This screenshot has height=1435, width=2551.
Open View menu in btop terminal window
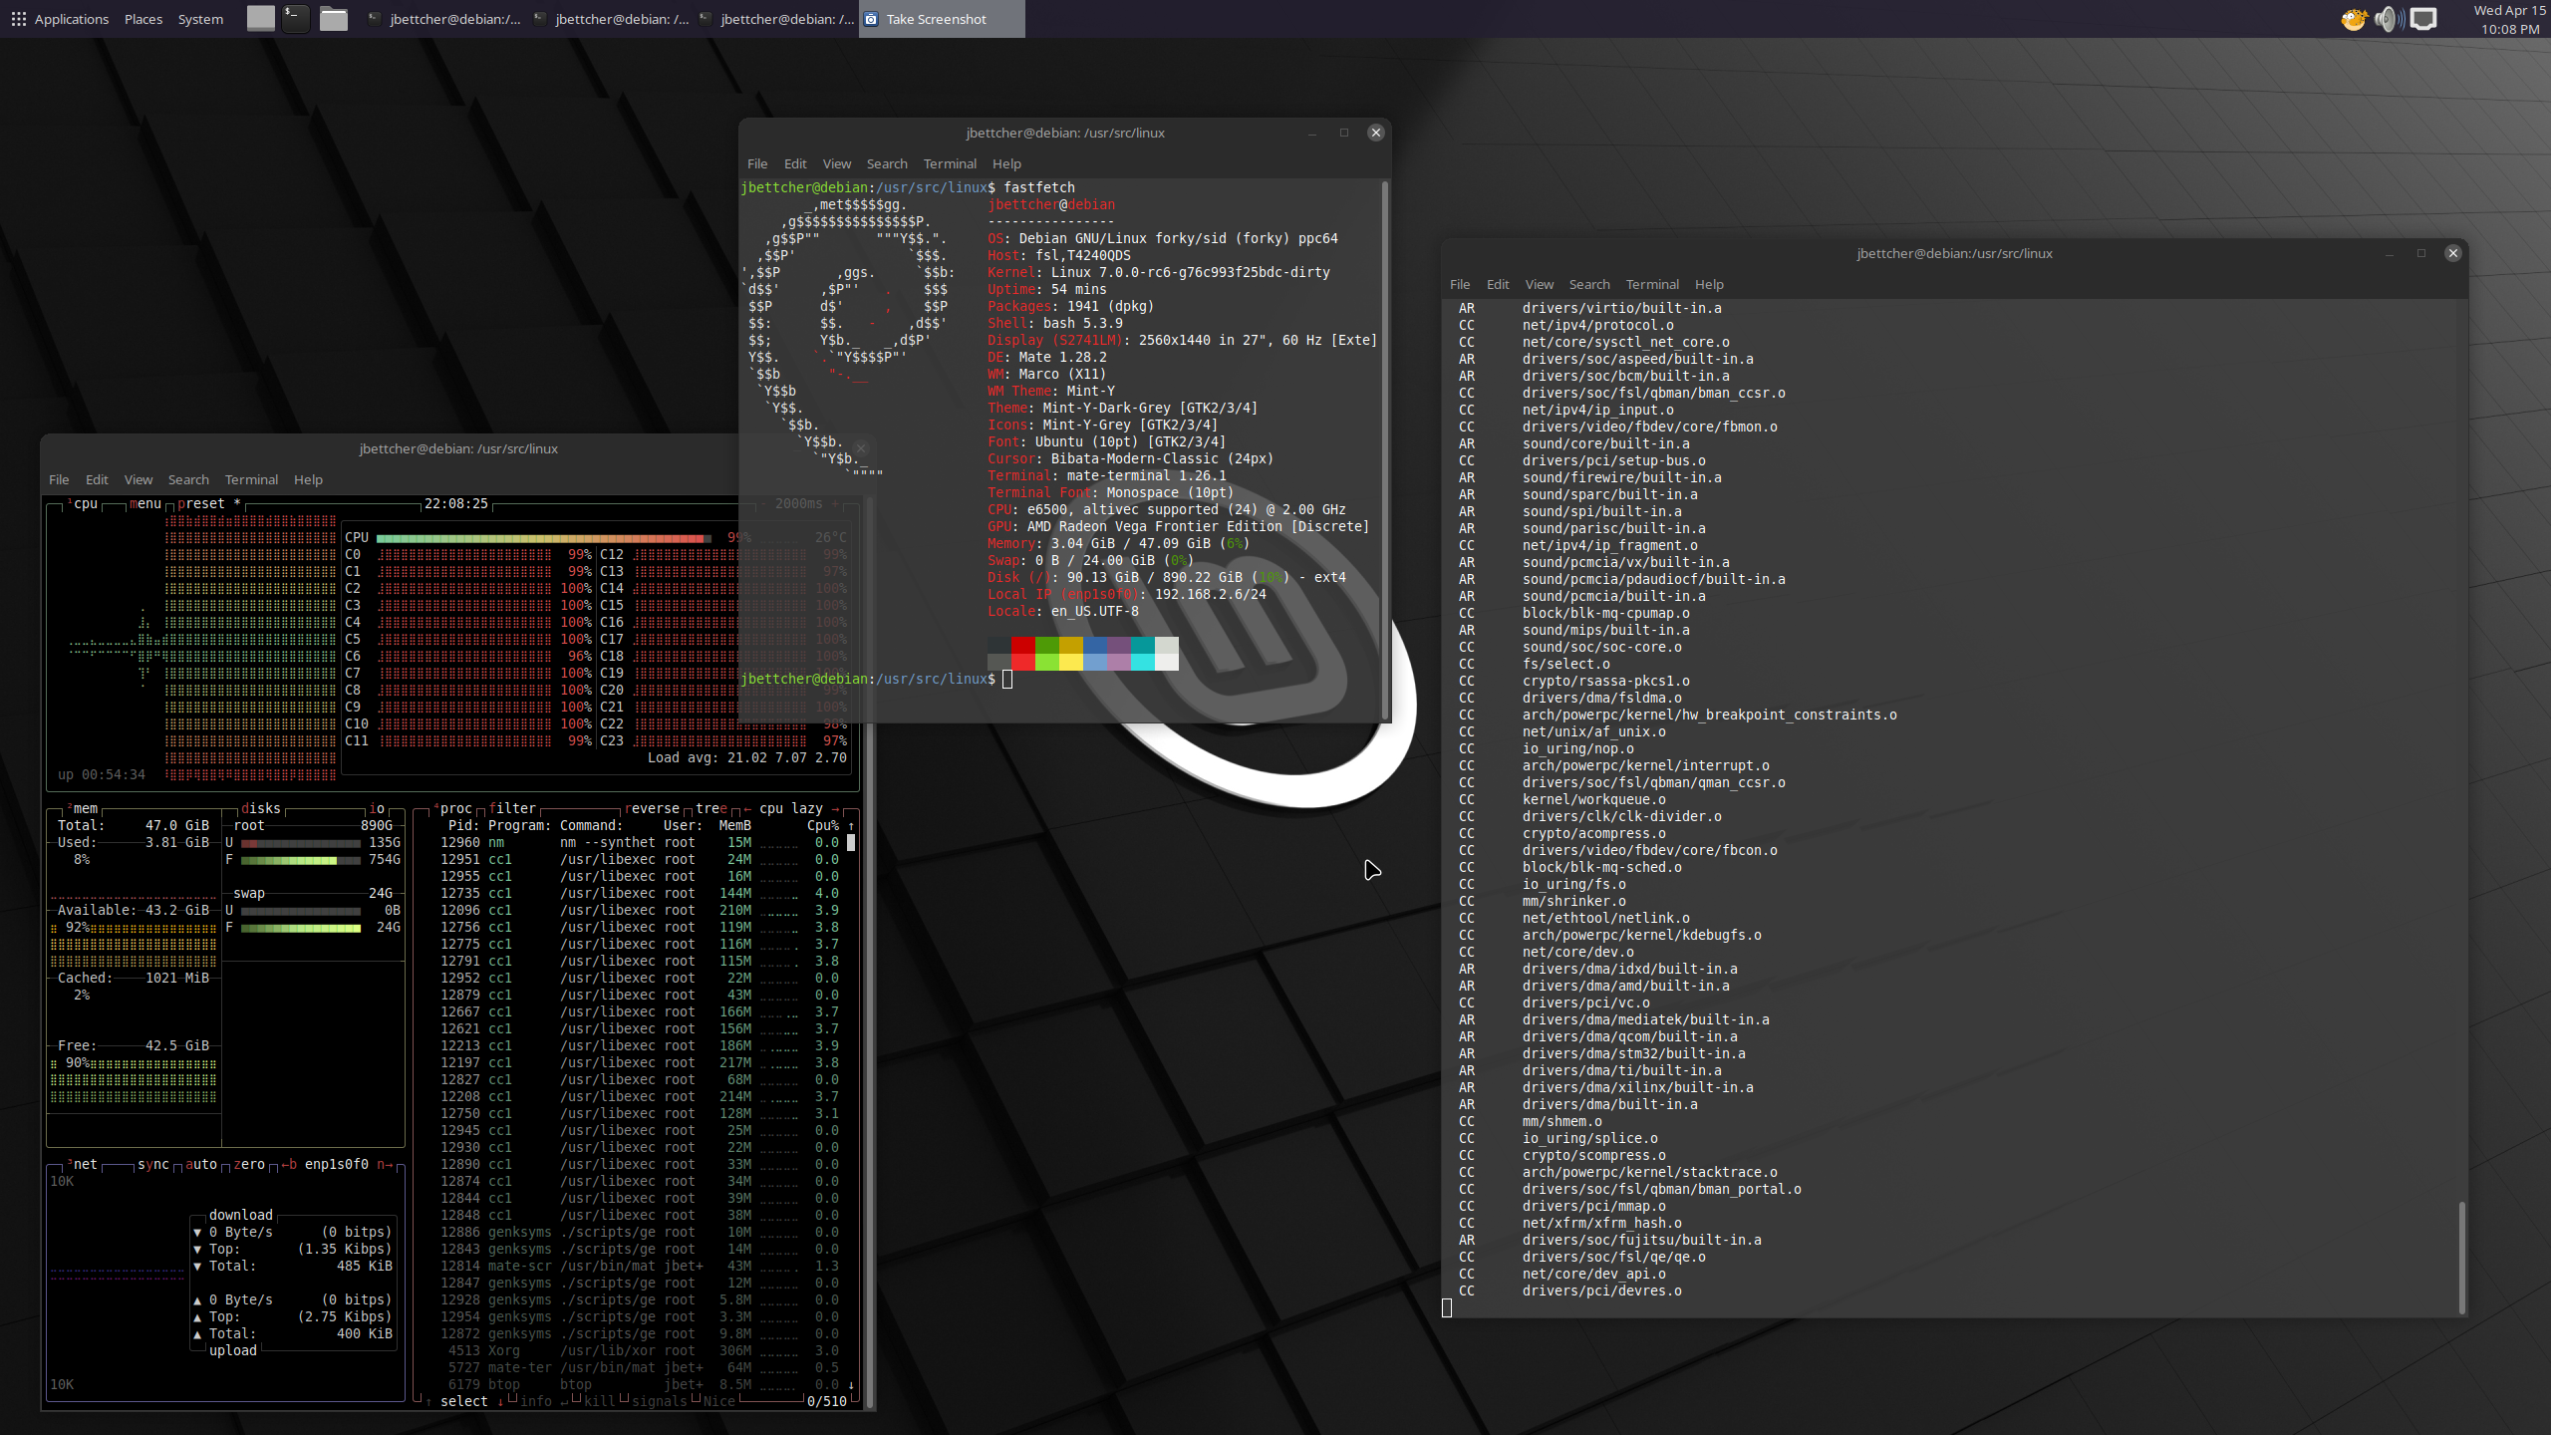[x=139, y=479]
